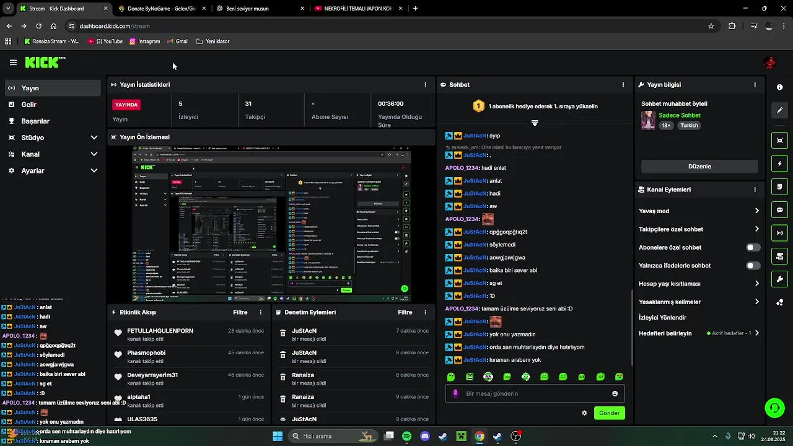Viewport: 793px width, 446px height.
Task: Click the pencil edit icon in right sidebar
Action: [779, 110]
